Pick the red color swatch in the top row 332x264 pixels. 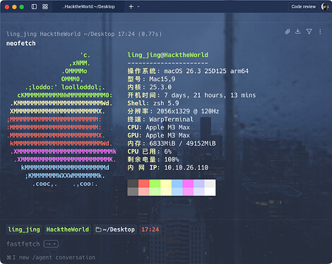144,184
